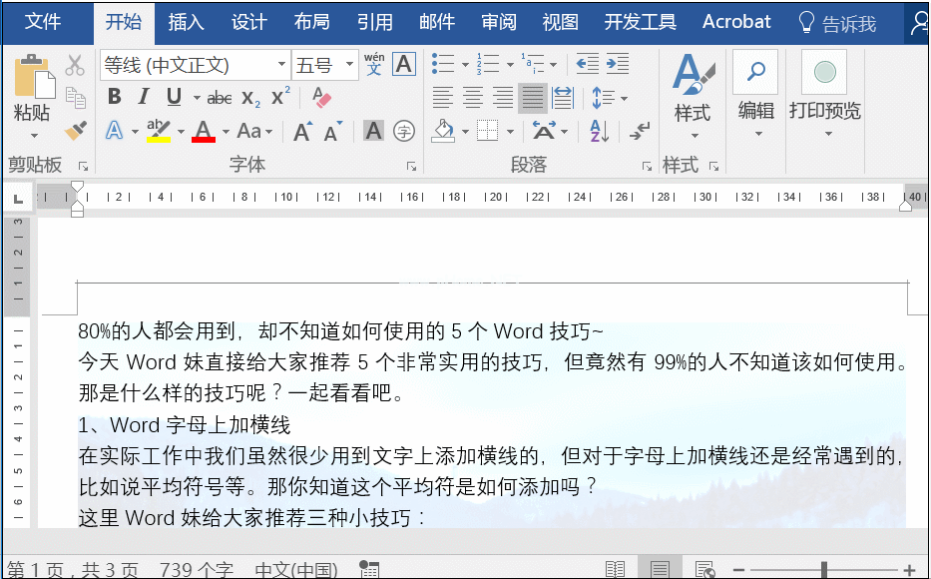Click 中文(中国) language indicator
Viewport: 931px width, 579px height.
point(296,570)
